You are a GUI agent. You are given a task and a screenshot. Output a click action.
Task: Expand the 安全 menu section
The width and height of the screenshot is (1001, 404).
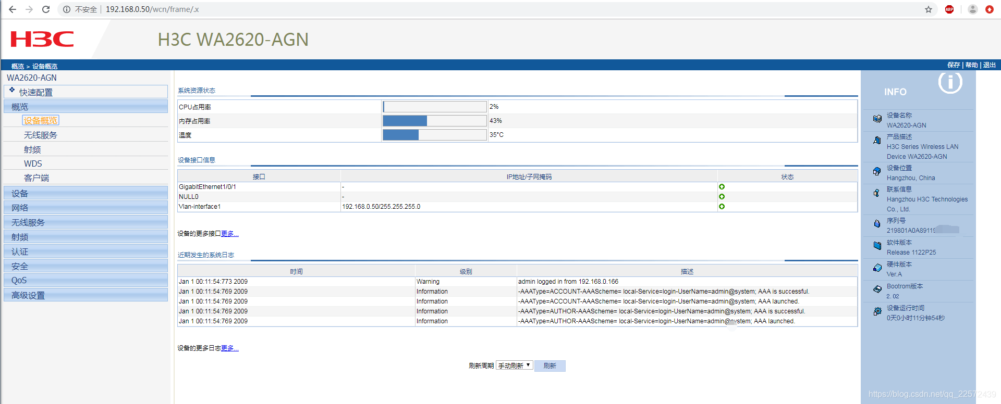pyautogui.click(x=86, y=266)
